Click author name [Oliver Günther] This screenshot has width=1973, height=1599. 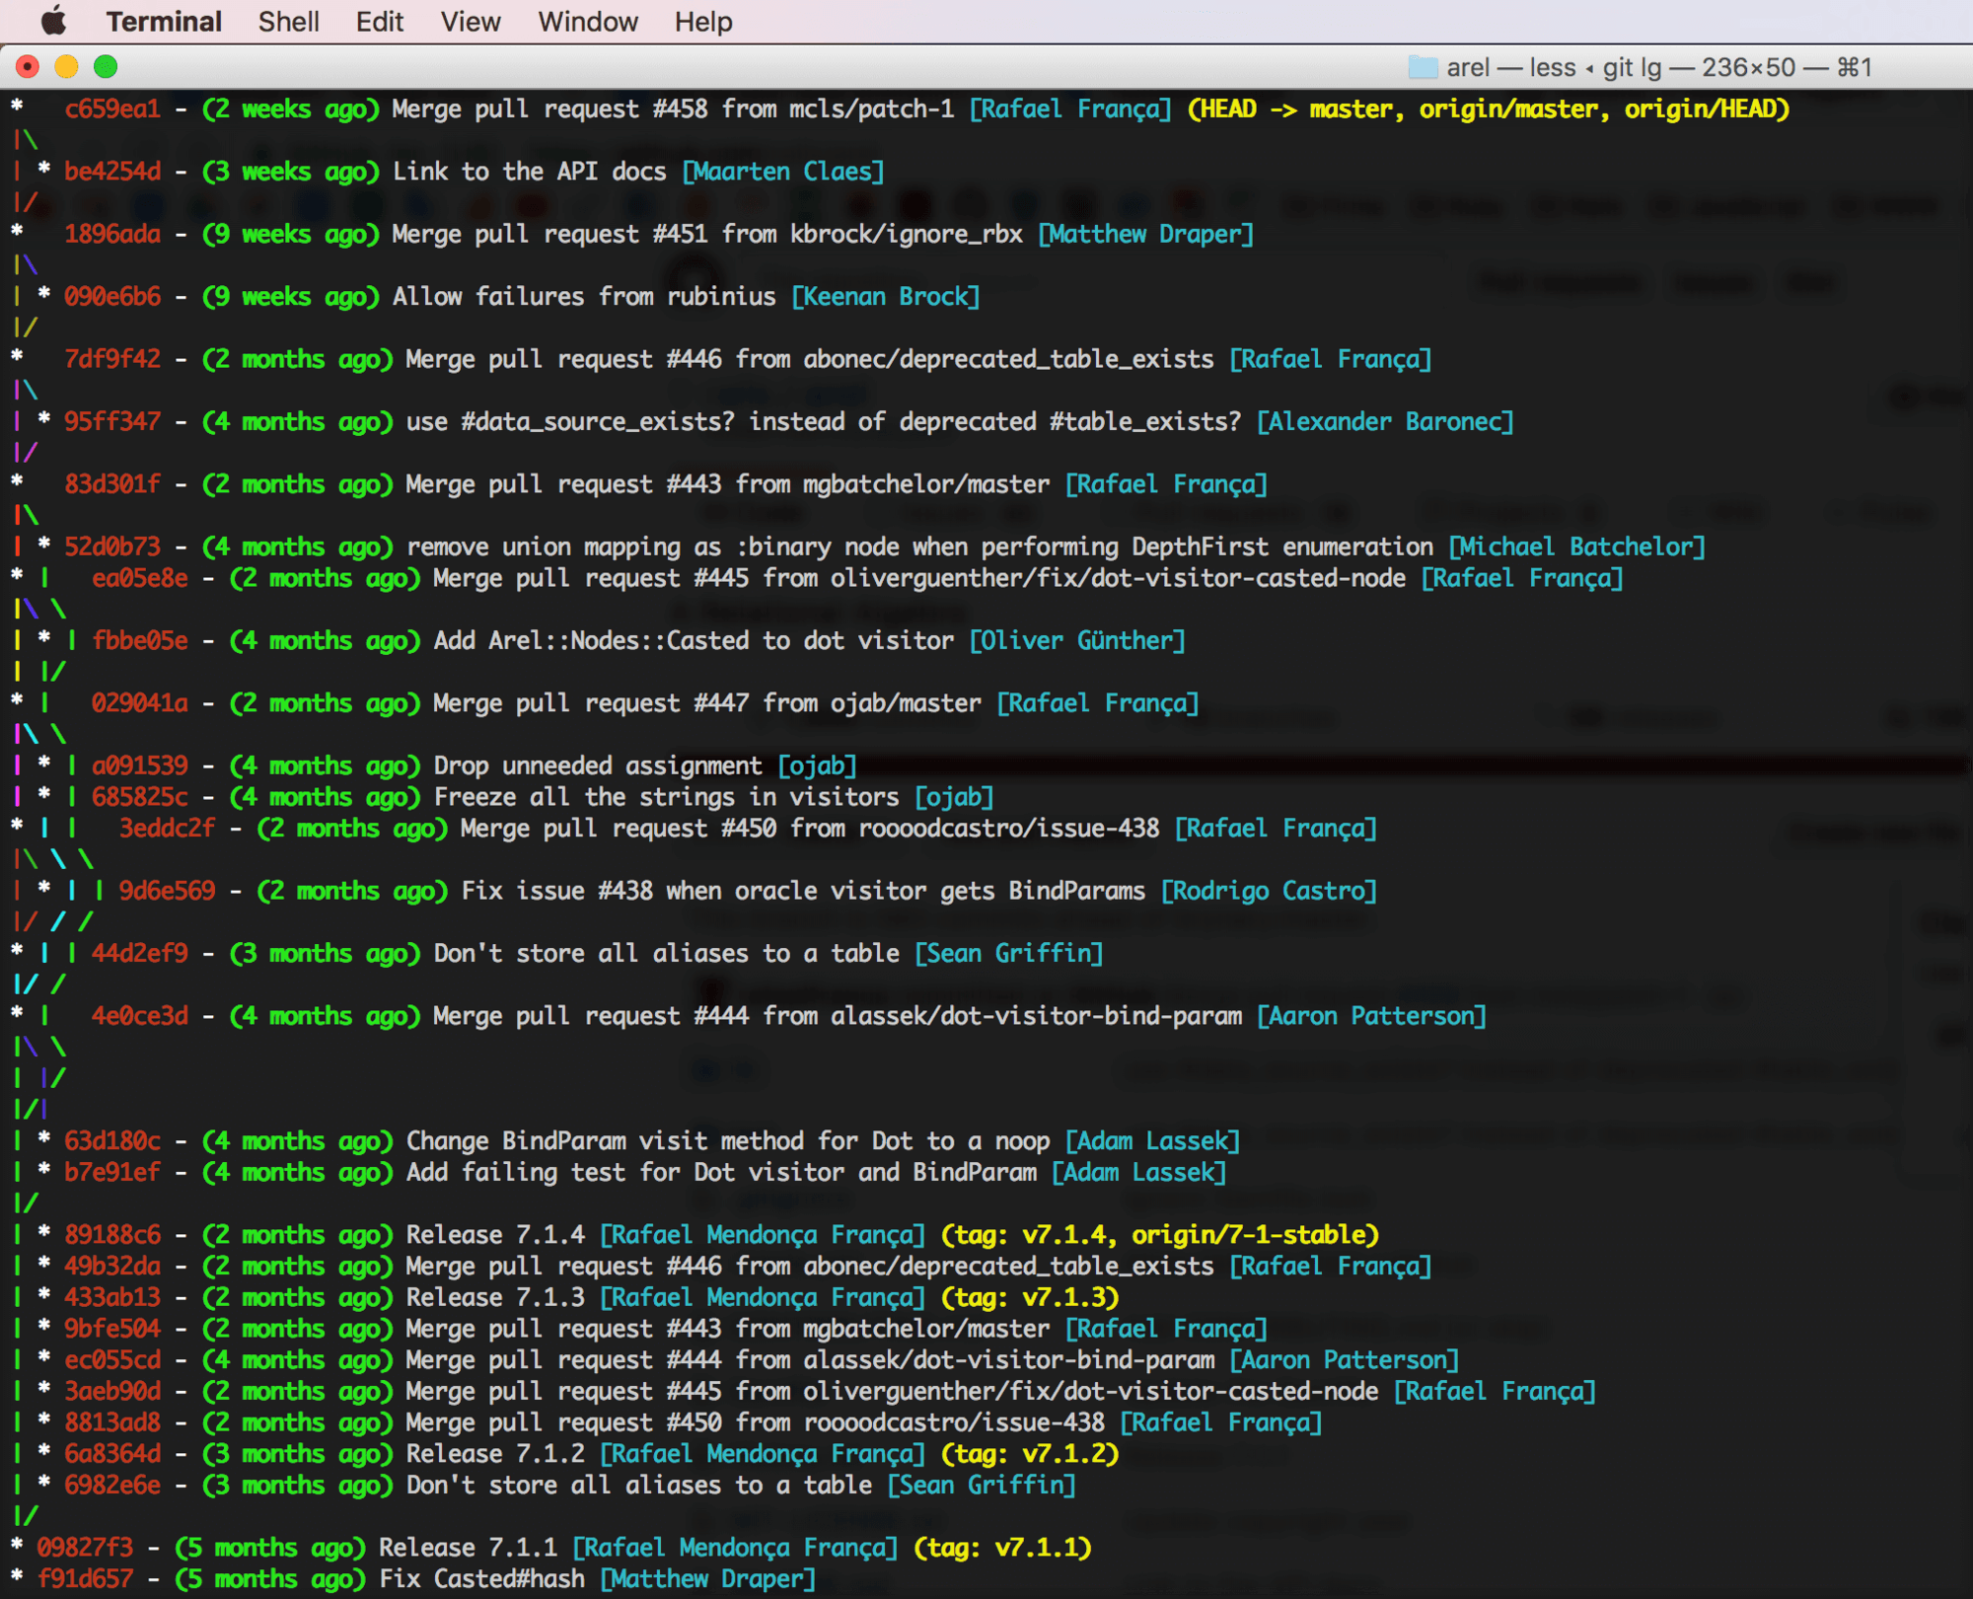click(x=1077, y=640)
